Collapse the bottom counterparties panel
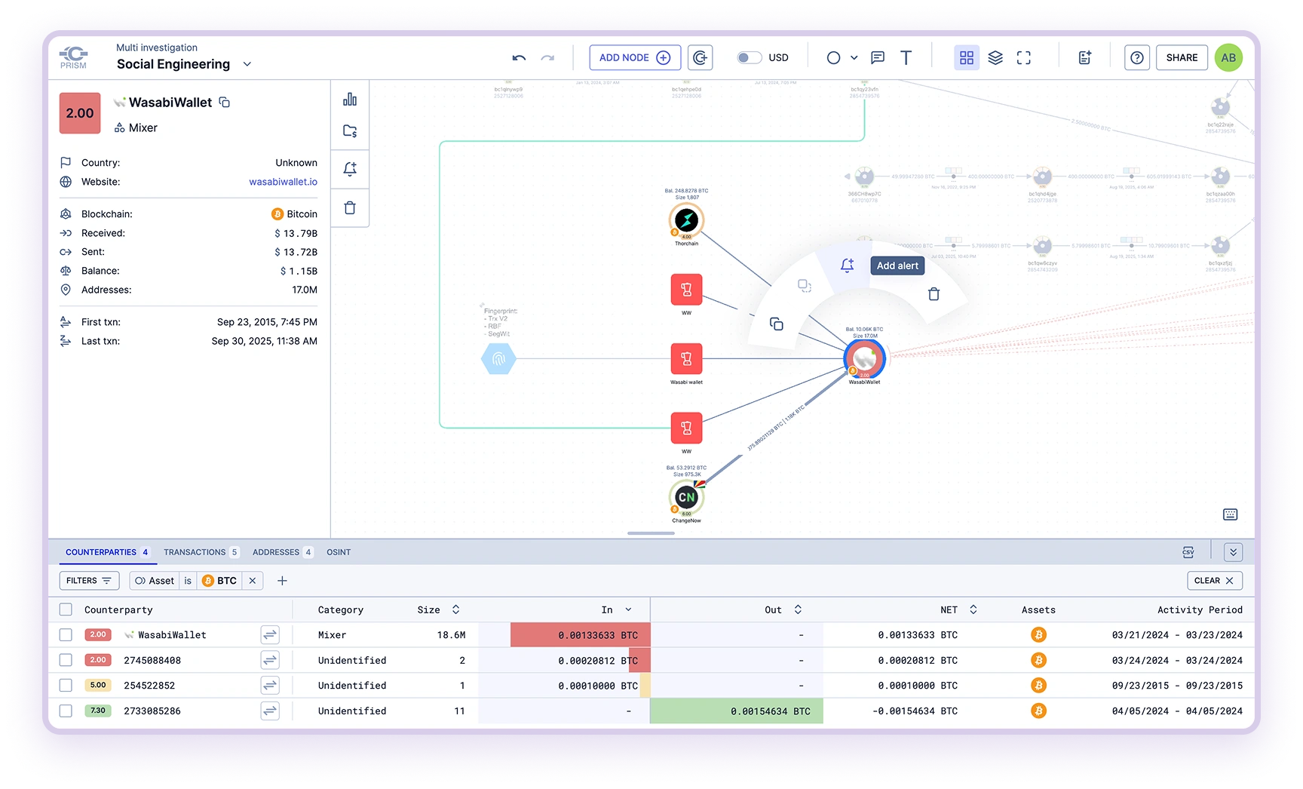Screen dimensions: 1303x789 click(1233, 552)
